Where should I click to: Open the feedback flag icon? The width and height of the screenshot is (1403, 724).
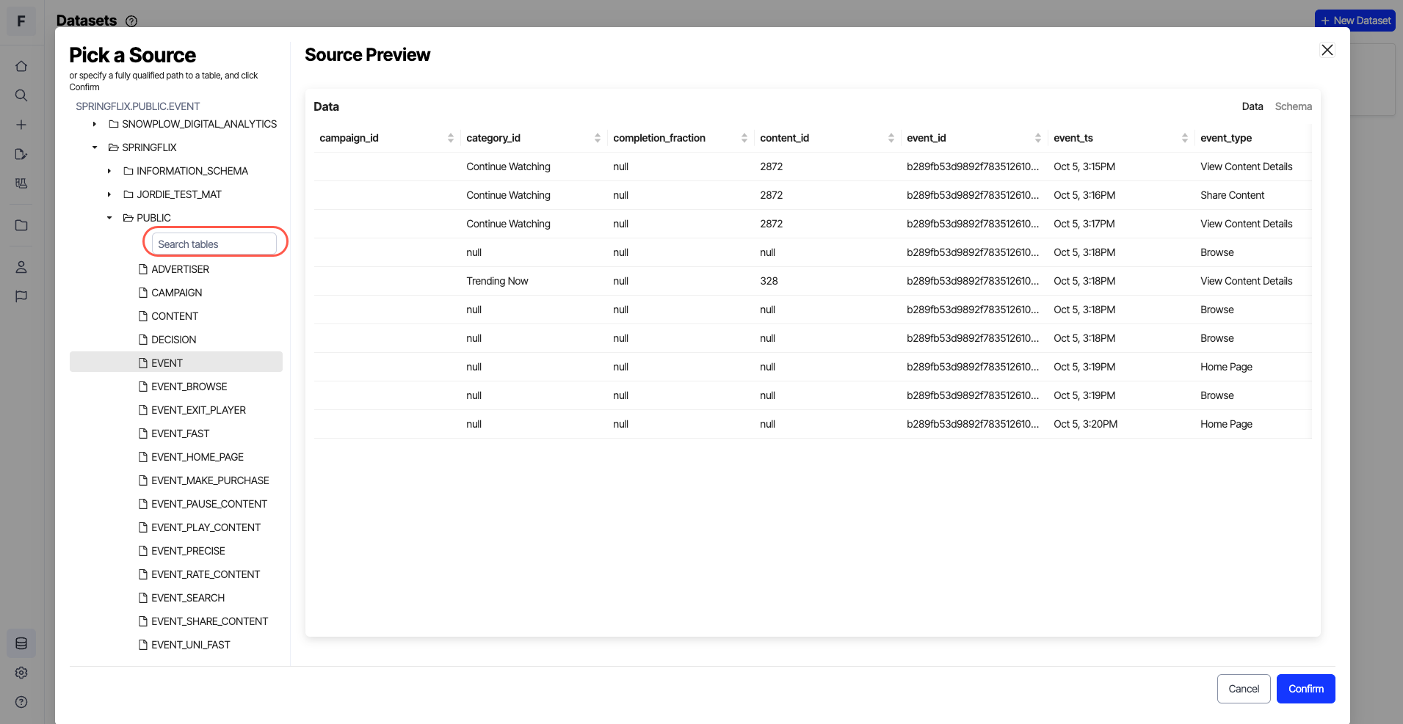click(x=21, y=296)
